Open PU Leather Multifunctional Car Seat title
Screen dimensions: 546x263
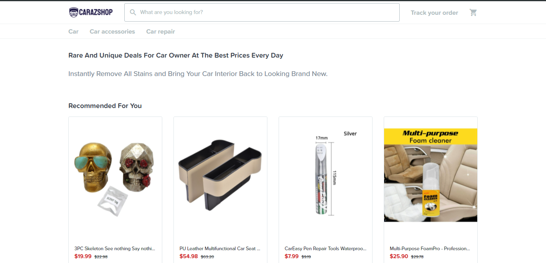point(220,249)
